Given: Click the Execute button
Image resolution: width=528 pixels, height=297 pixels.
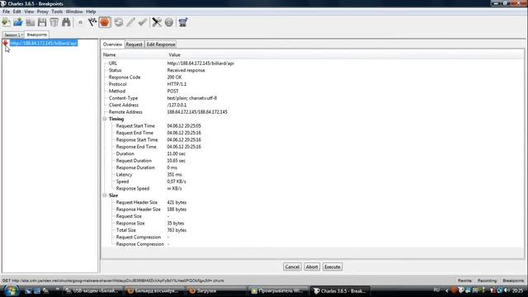Looking at the screenshot, I should [x=332, y=266].
